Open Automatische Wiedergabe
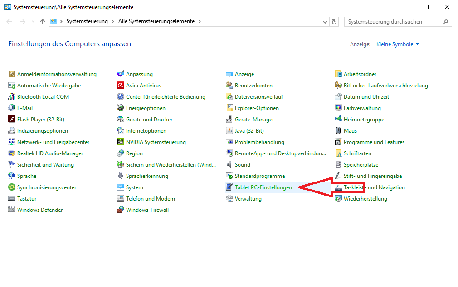 click(49, 86)
